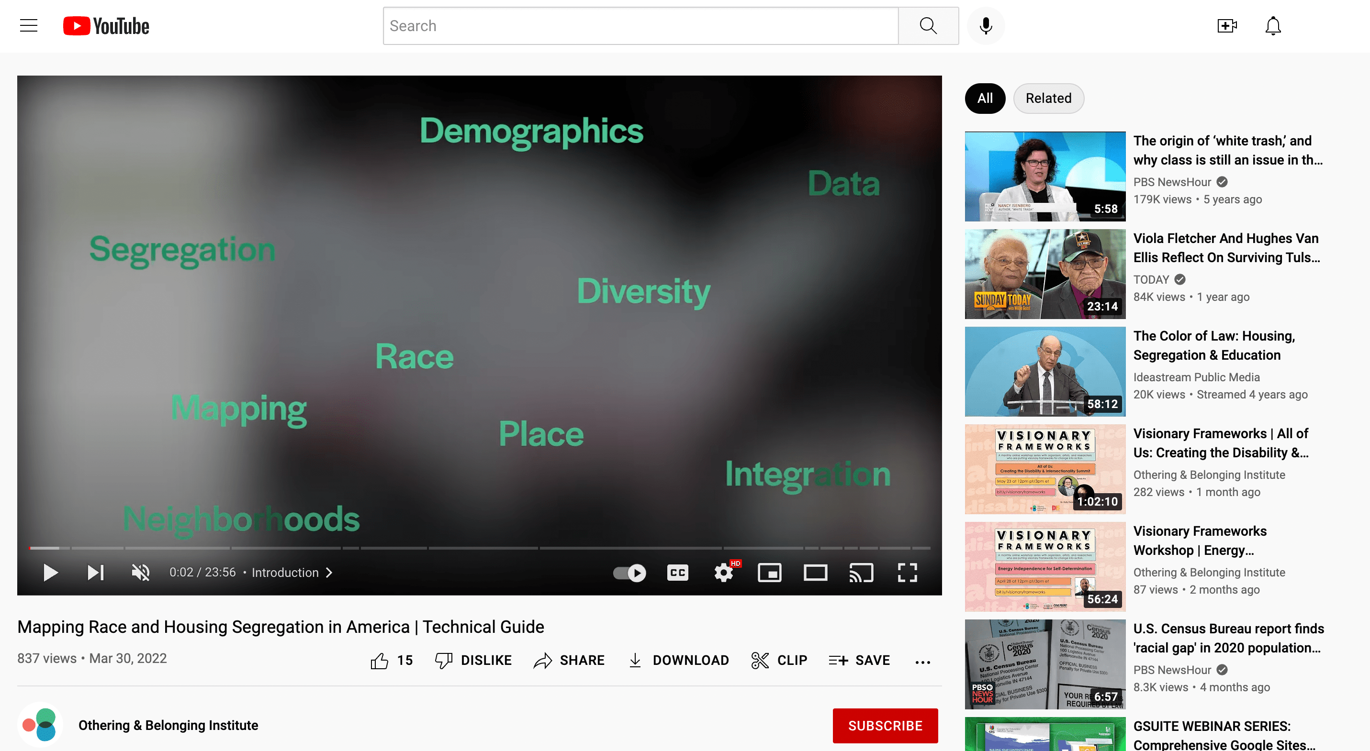Click the voice search microphone icon

click(x=985, y=25)
